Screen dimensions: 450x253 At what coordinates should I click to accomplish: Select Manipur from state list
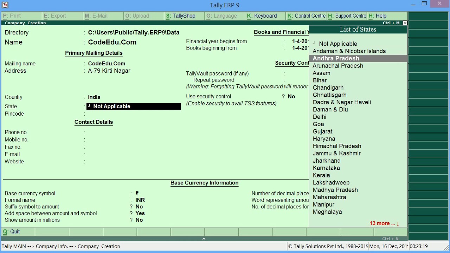coord(323,205)
